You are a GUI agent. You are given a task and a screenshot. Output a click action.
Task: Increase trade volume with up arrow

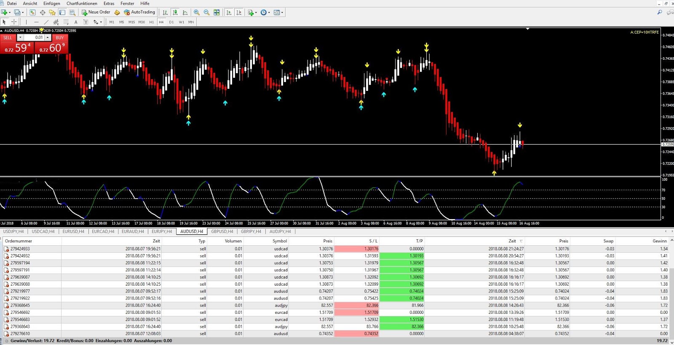[48, 37]
